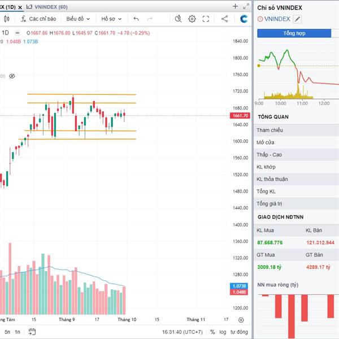Enter fullscreen mode on the chart
Screen dimensions: 339x339
pyautogui.click(x=207, y=19)
